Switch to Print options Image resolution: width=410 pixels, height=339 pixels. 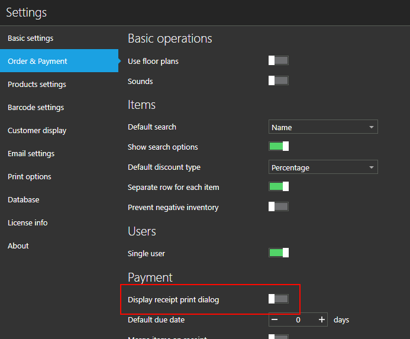[30, 177]
